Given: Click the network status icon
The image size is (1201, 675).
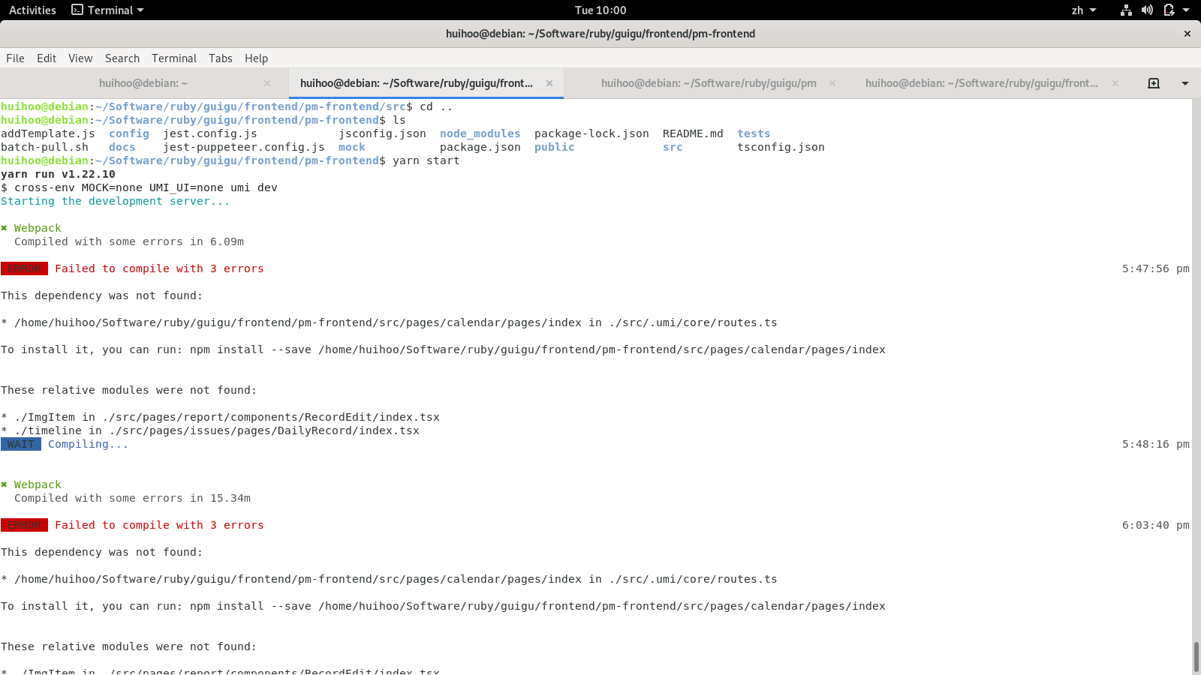Looking at the screenshot, I should click(x=1126, y=10).
